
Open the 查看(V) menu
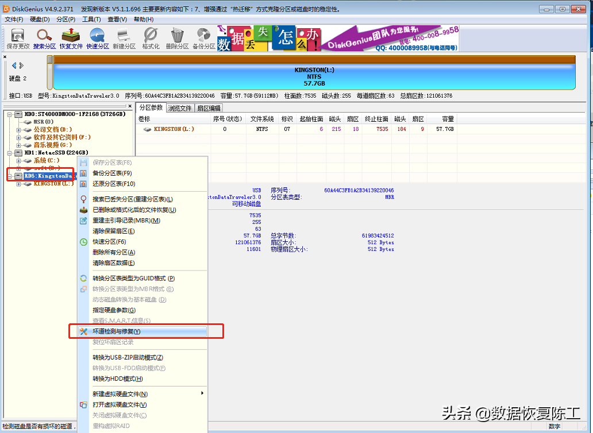pyautogui.click(x=117, y=20)
